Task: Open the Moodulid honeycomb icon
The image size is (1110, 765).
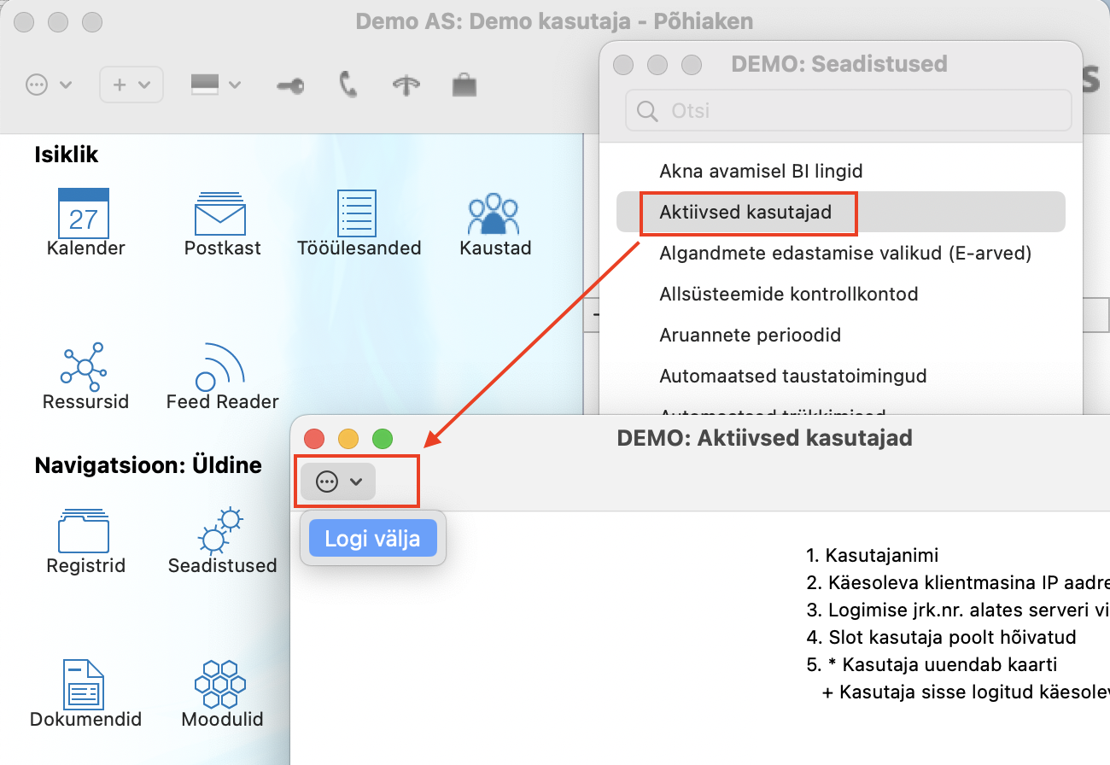Action: (x=221, y=685)
